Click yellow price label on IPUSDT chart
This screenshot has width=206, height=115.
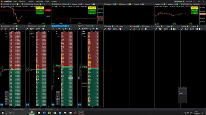92,8
